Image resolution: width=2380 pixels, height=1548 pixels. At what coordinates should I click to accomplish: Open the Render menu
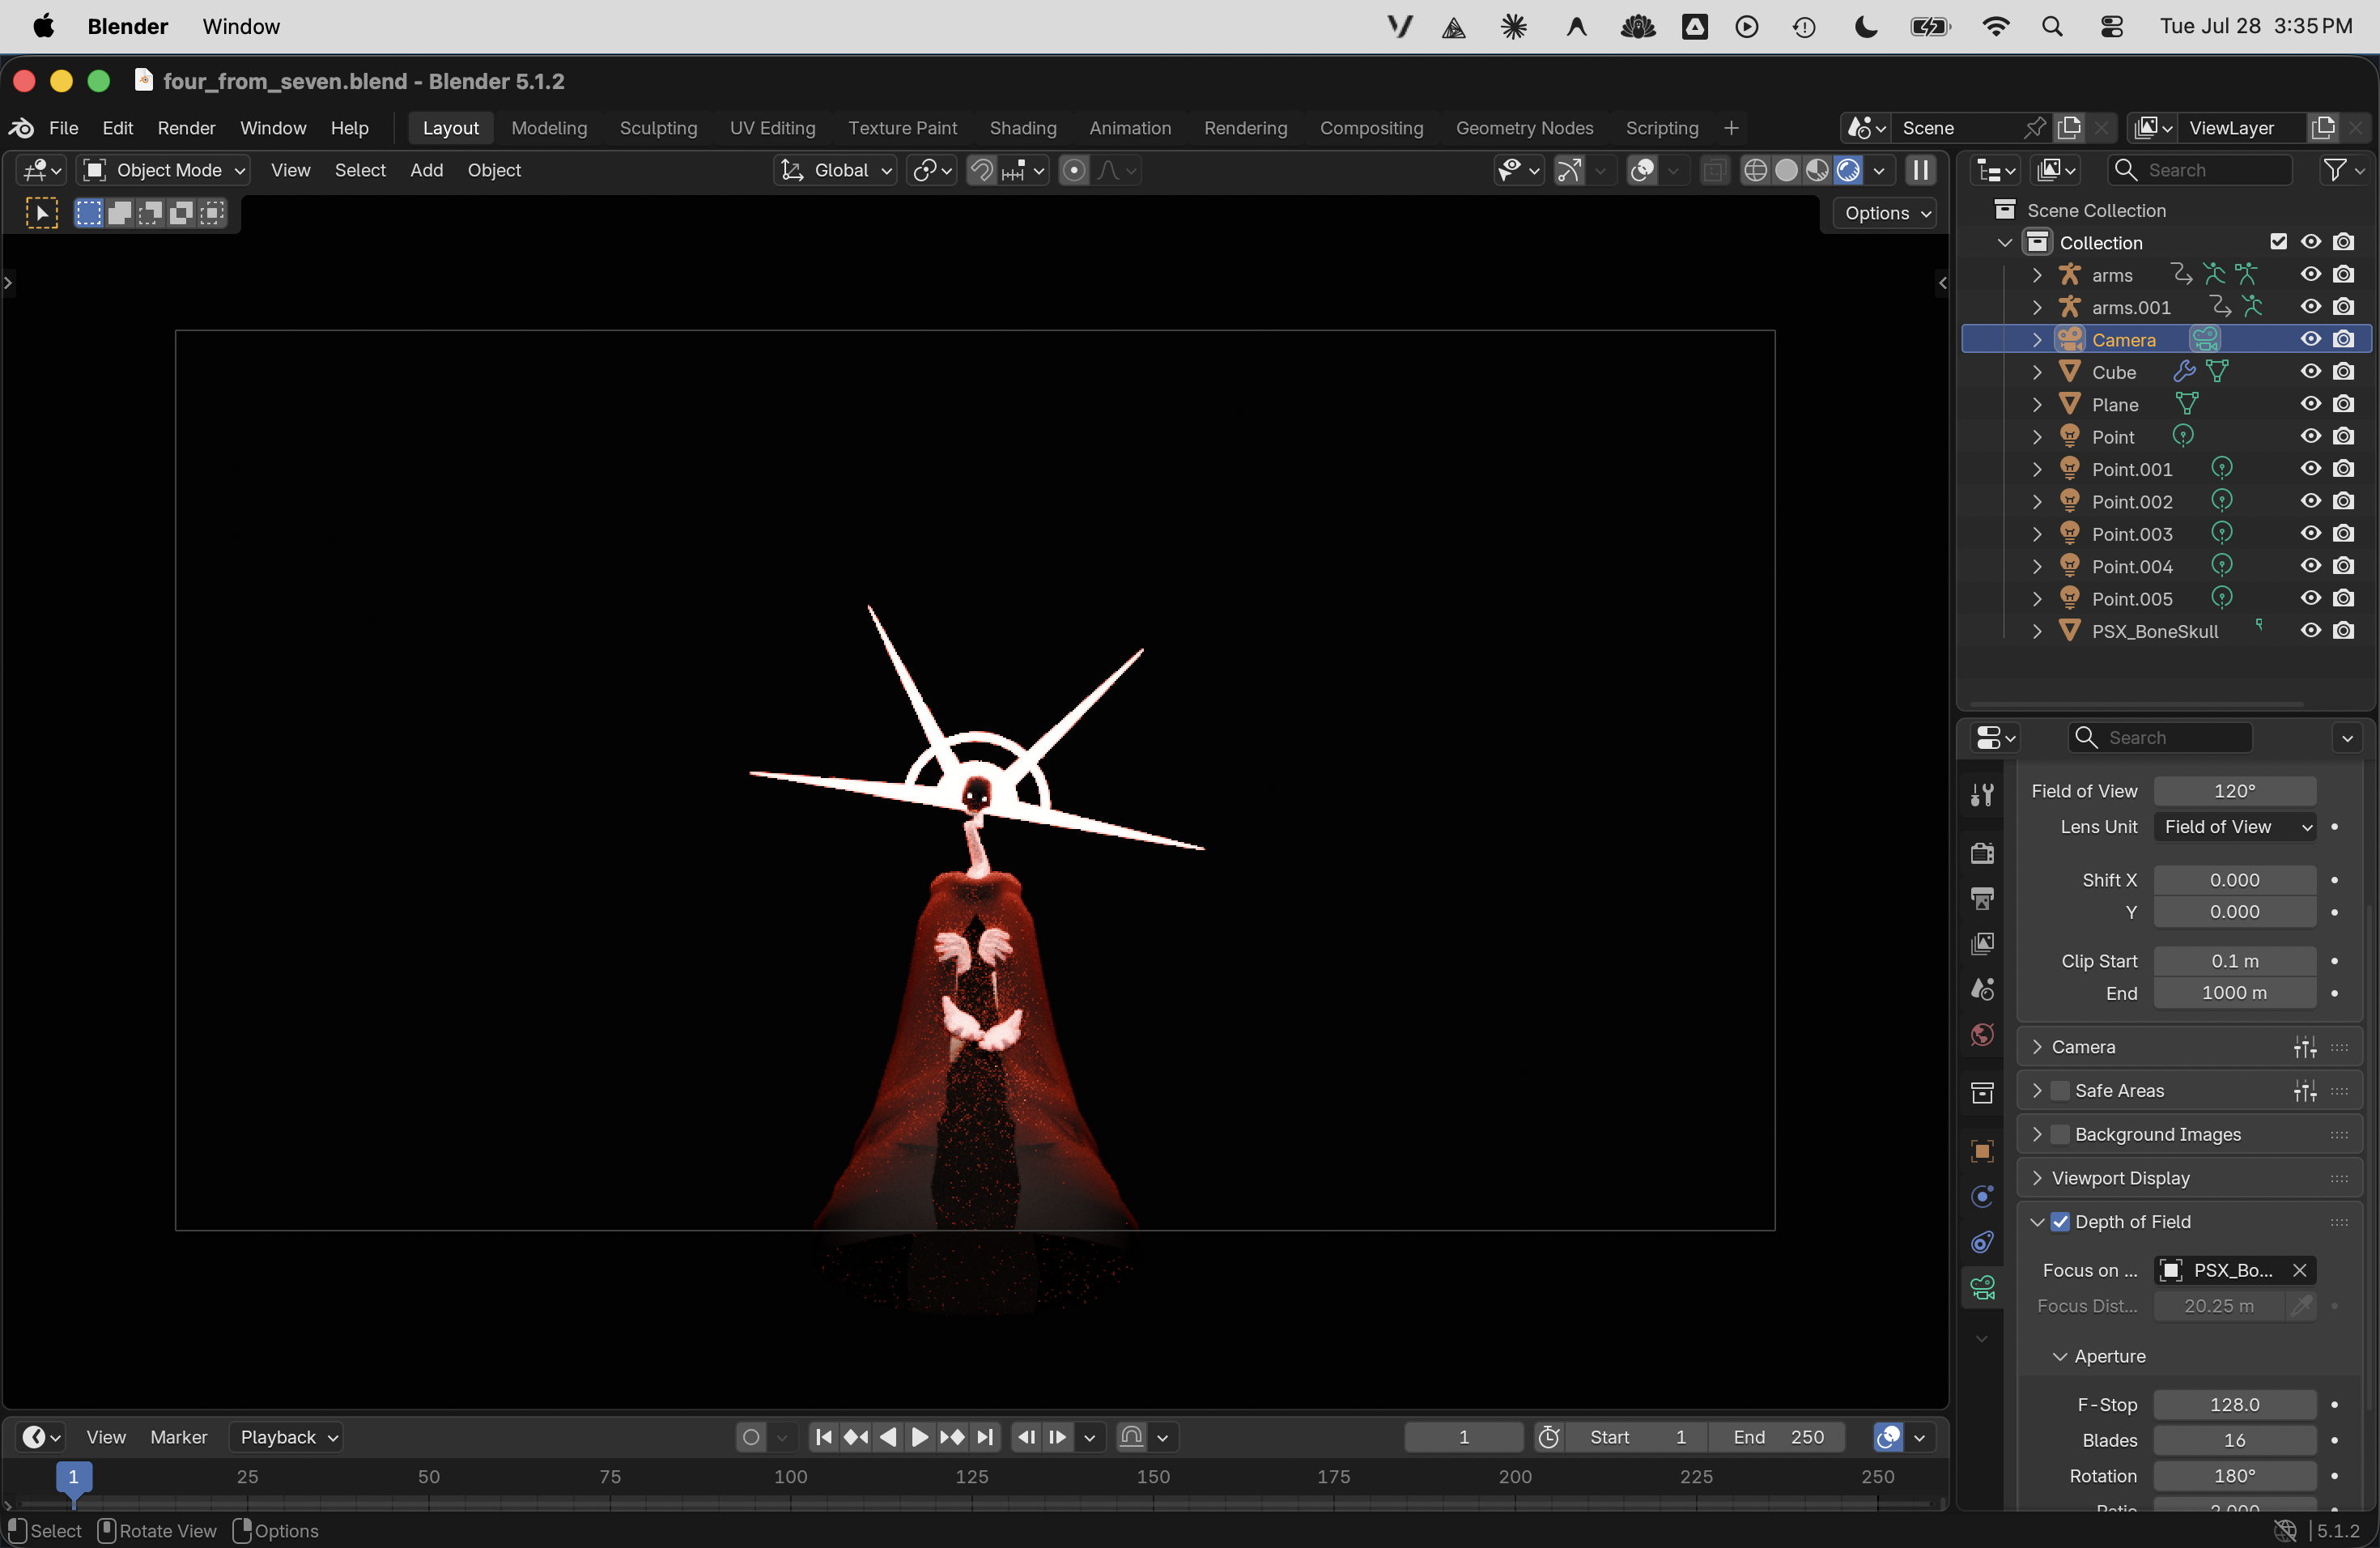(x=187, y=128)
